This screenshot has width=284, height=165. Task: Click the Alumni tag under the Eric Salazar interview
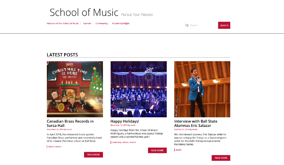point(178,150)
